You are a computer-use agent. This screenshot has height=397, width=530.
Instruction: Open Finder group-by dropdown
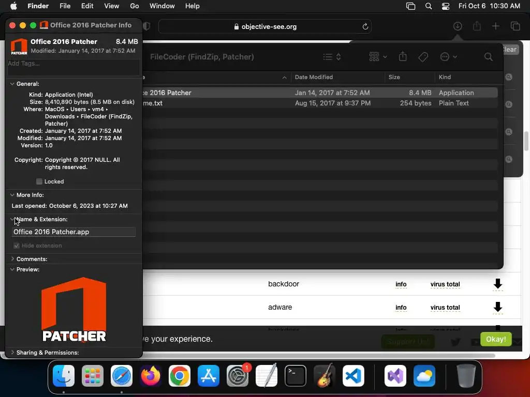pyautogui.click(x=378, y=57)
